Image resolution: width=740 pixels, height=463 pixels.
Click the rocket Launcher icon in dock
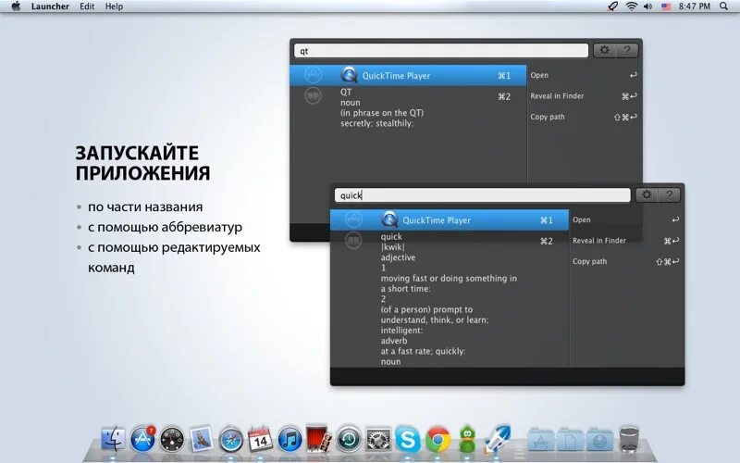tap(498, 438)
